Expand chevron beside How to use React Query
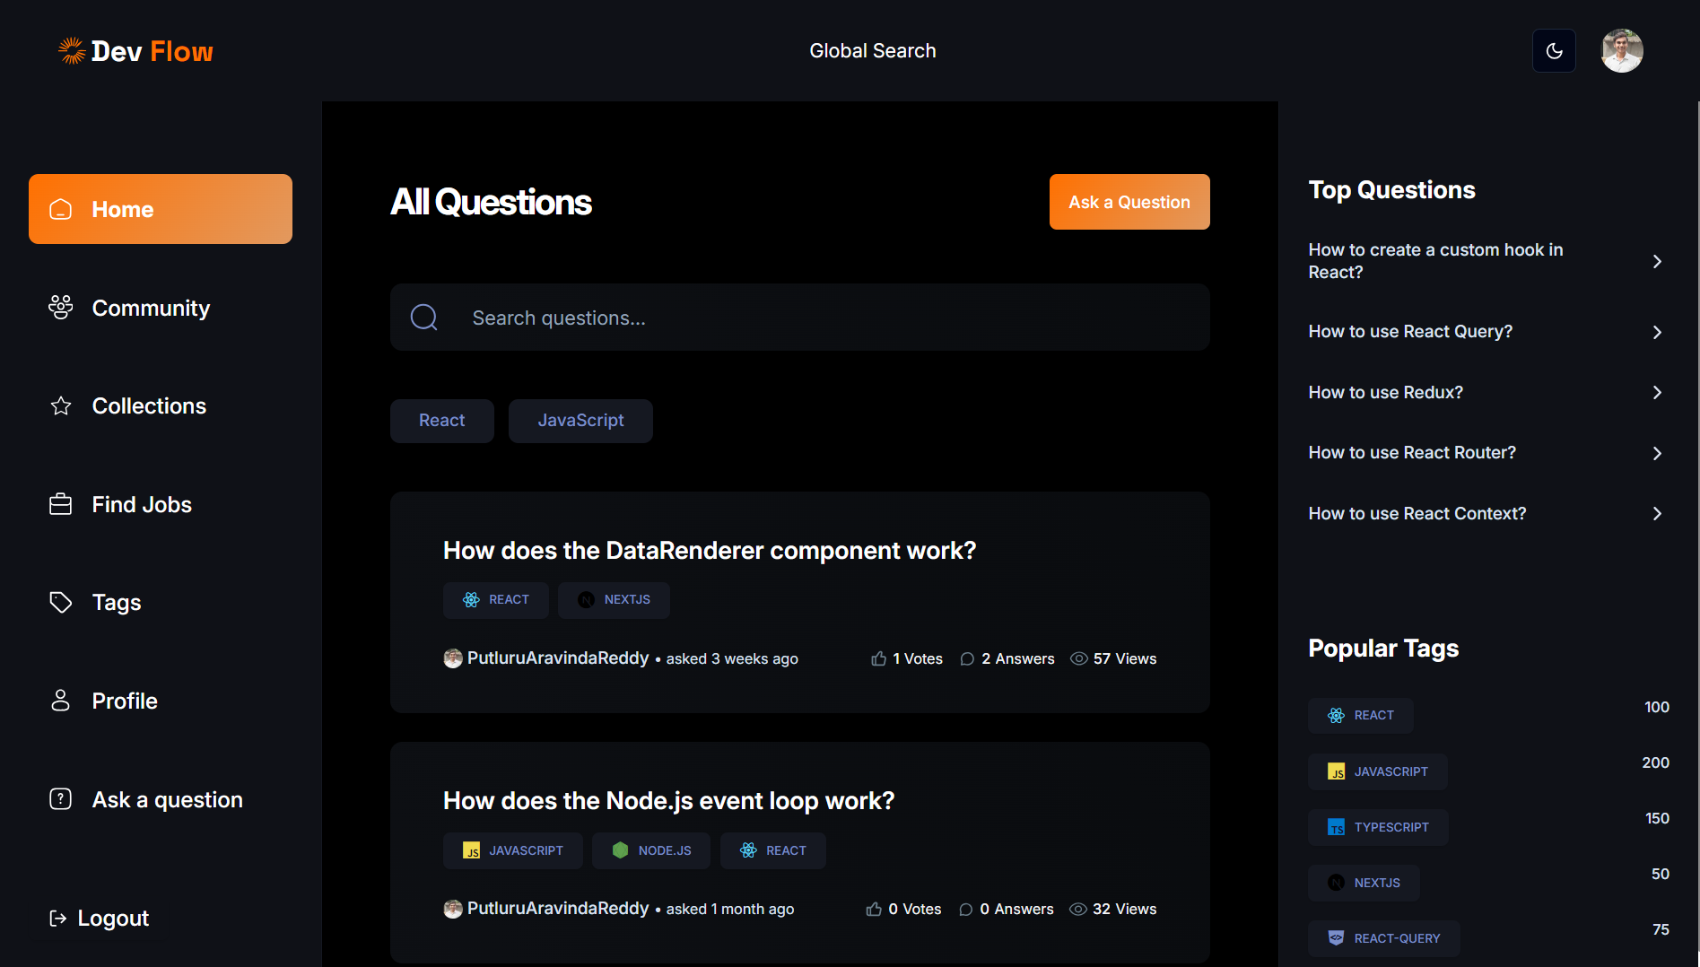This screenshot has width=1700, height=967. coord(1657,332)
